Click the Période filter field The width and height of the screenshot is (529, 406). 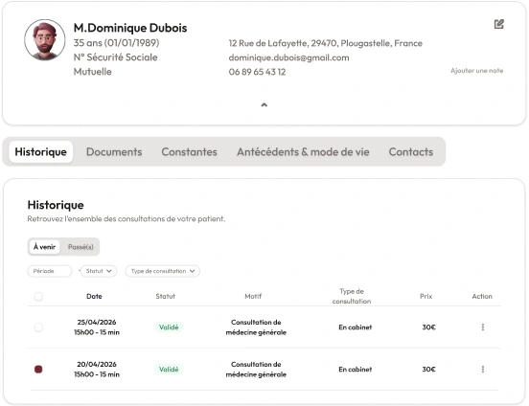[x=50, y=271]
